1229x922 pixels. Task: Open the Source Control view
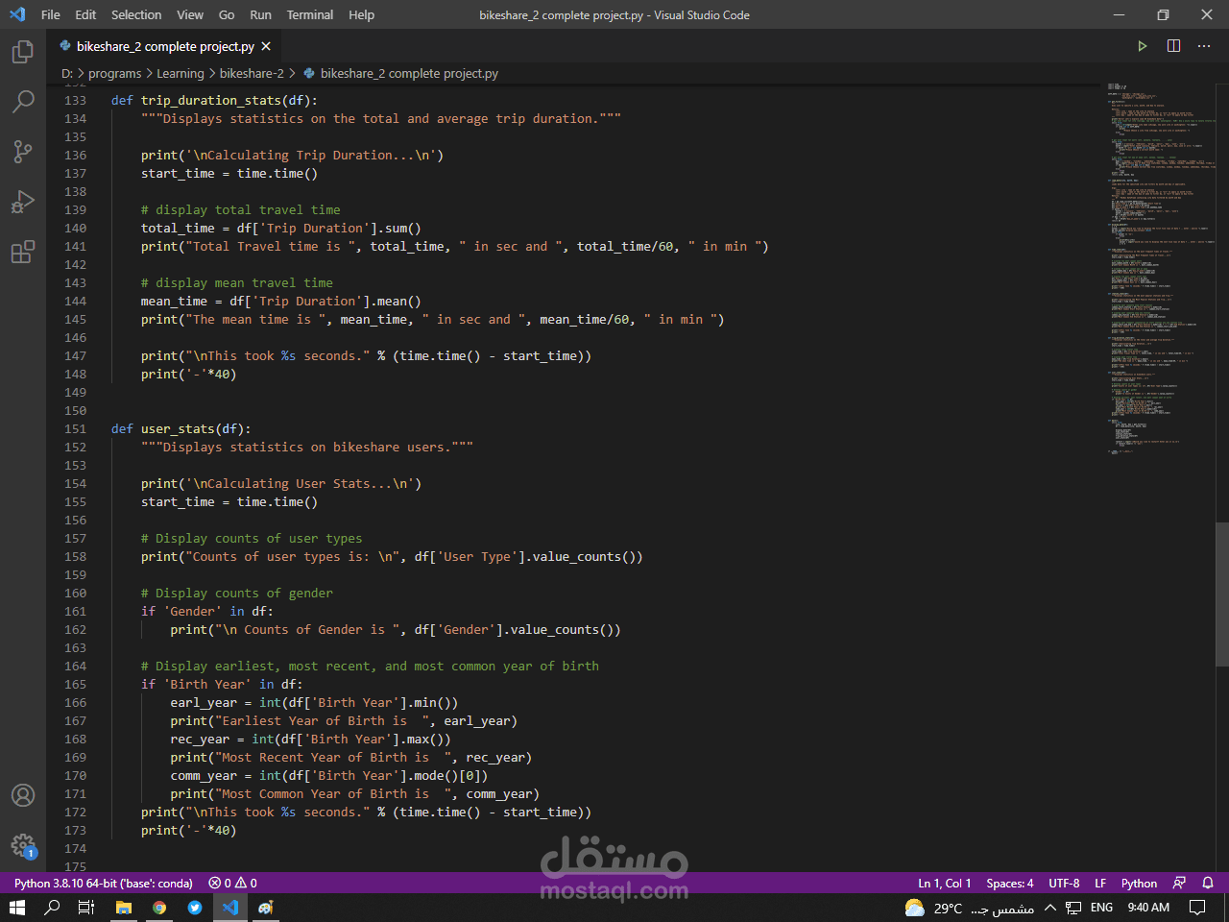click(23, 151)
